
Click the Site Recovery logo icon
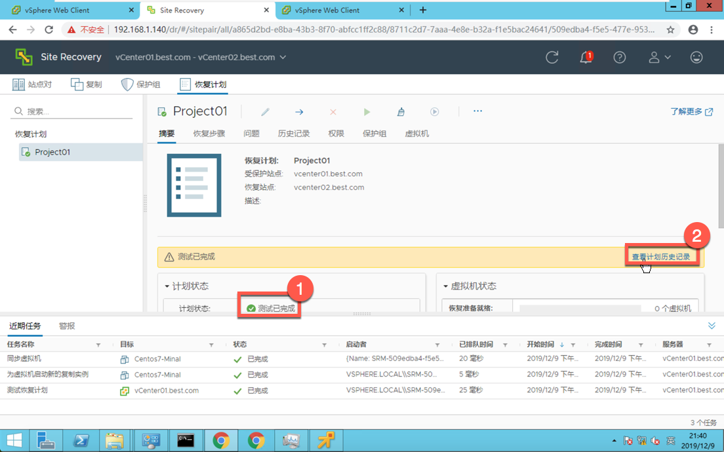tap(24, 57)
